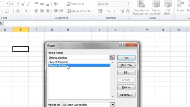Align text left in cell
Viewport: 190px width, 107px height.
(x=36, y=11)
